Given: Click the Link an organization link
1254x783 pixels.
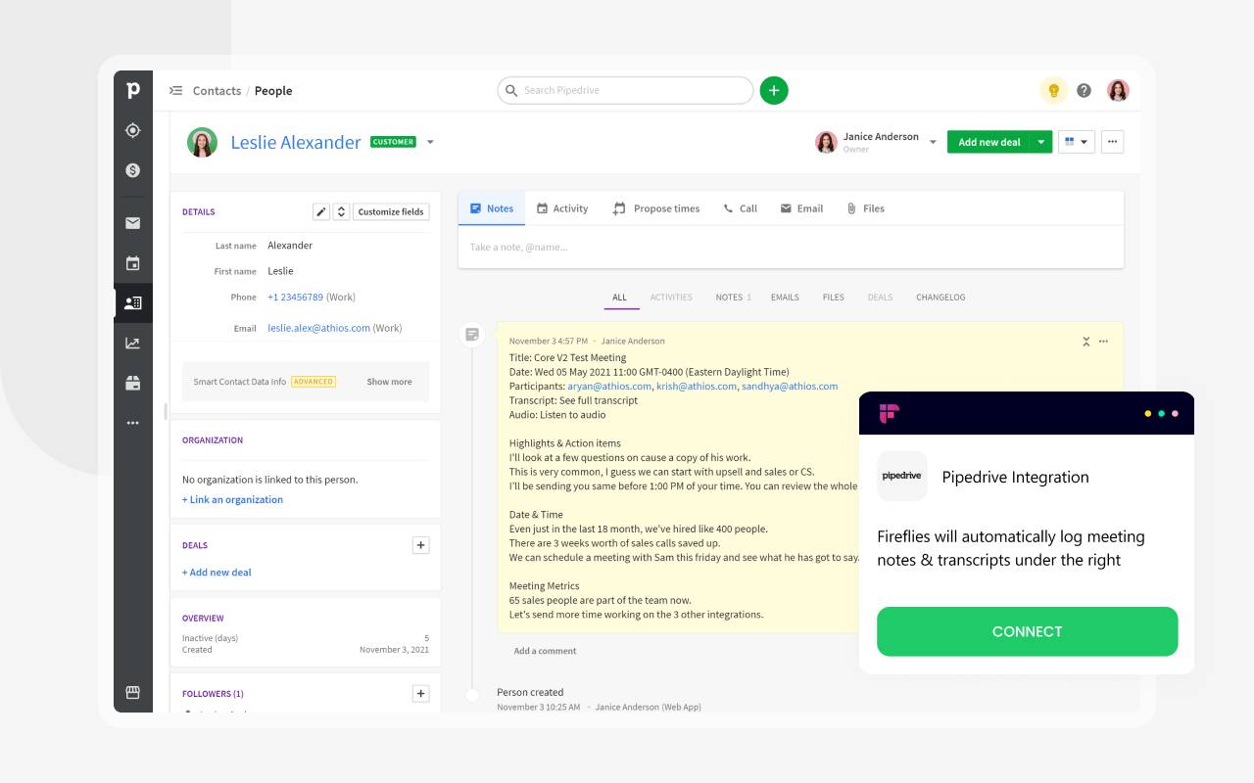Looking at the screenshot, I should coord(232,499).
